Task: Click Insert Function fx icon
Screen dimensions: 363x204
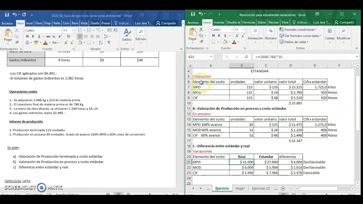Action: tap(246, 57)
